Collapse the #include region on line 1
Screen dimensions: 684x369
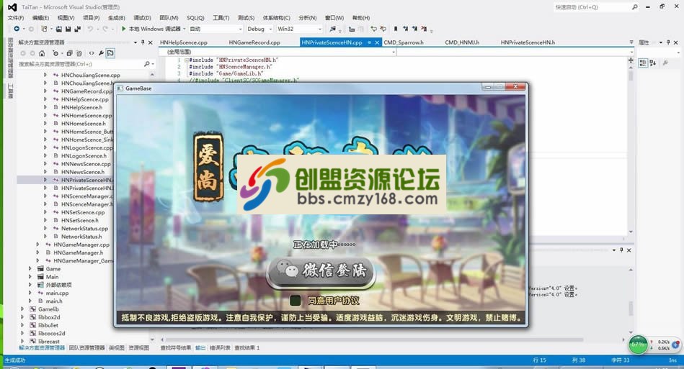tap(186, 60)
